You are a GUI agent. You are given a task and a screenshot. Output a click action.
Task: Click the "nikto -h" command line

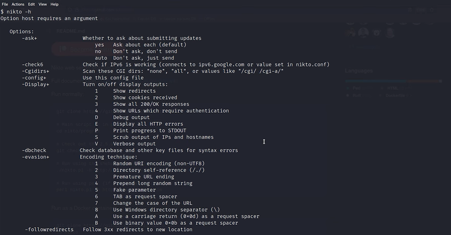[19, 12]
